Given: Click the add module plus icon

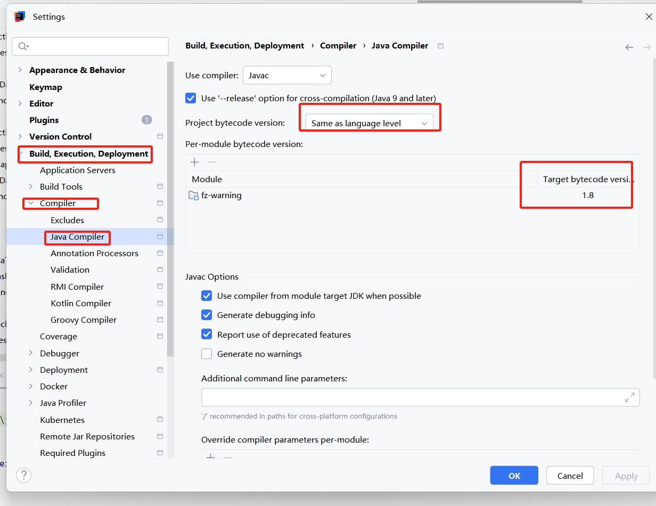Looking at the screenshot, I should (x=194, y=162).
